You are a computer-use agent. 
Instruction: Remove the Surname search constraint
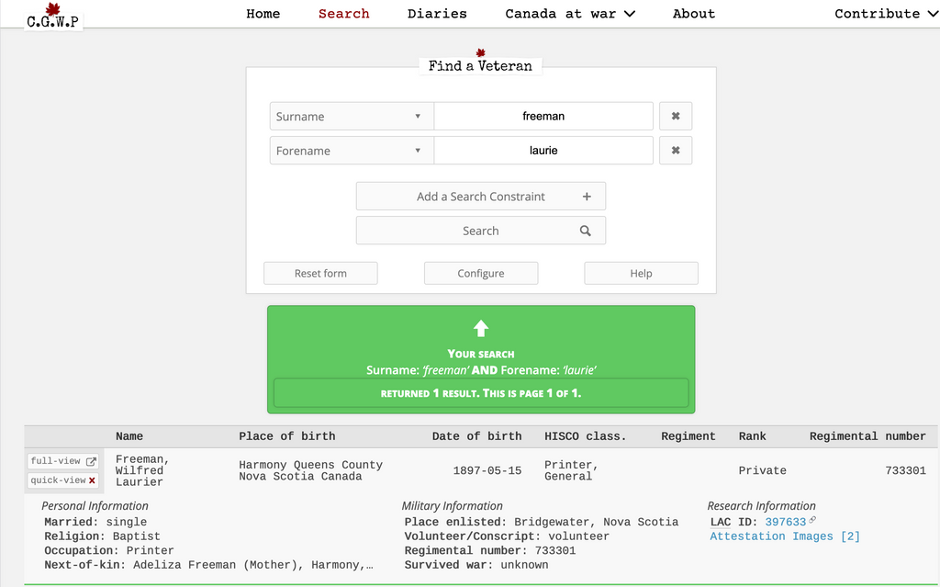point(675,117)
